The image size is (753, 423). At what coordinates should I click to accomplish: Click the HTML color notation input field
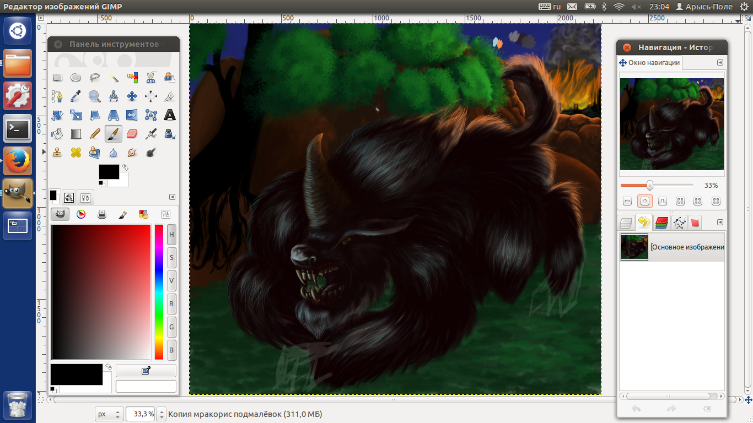click(x=146, y=386)
